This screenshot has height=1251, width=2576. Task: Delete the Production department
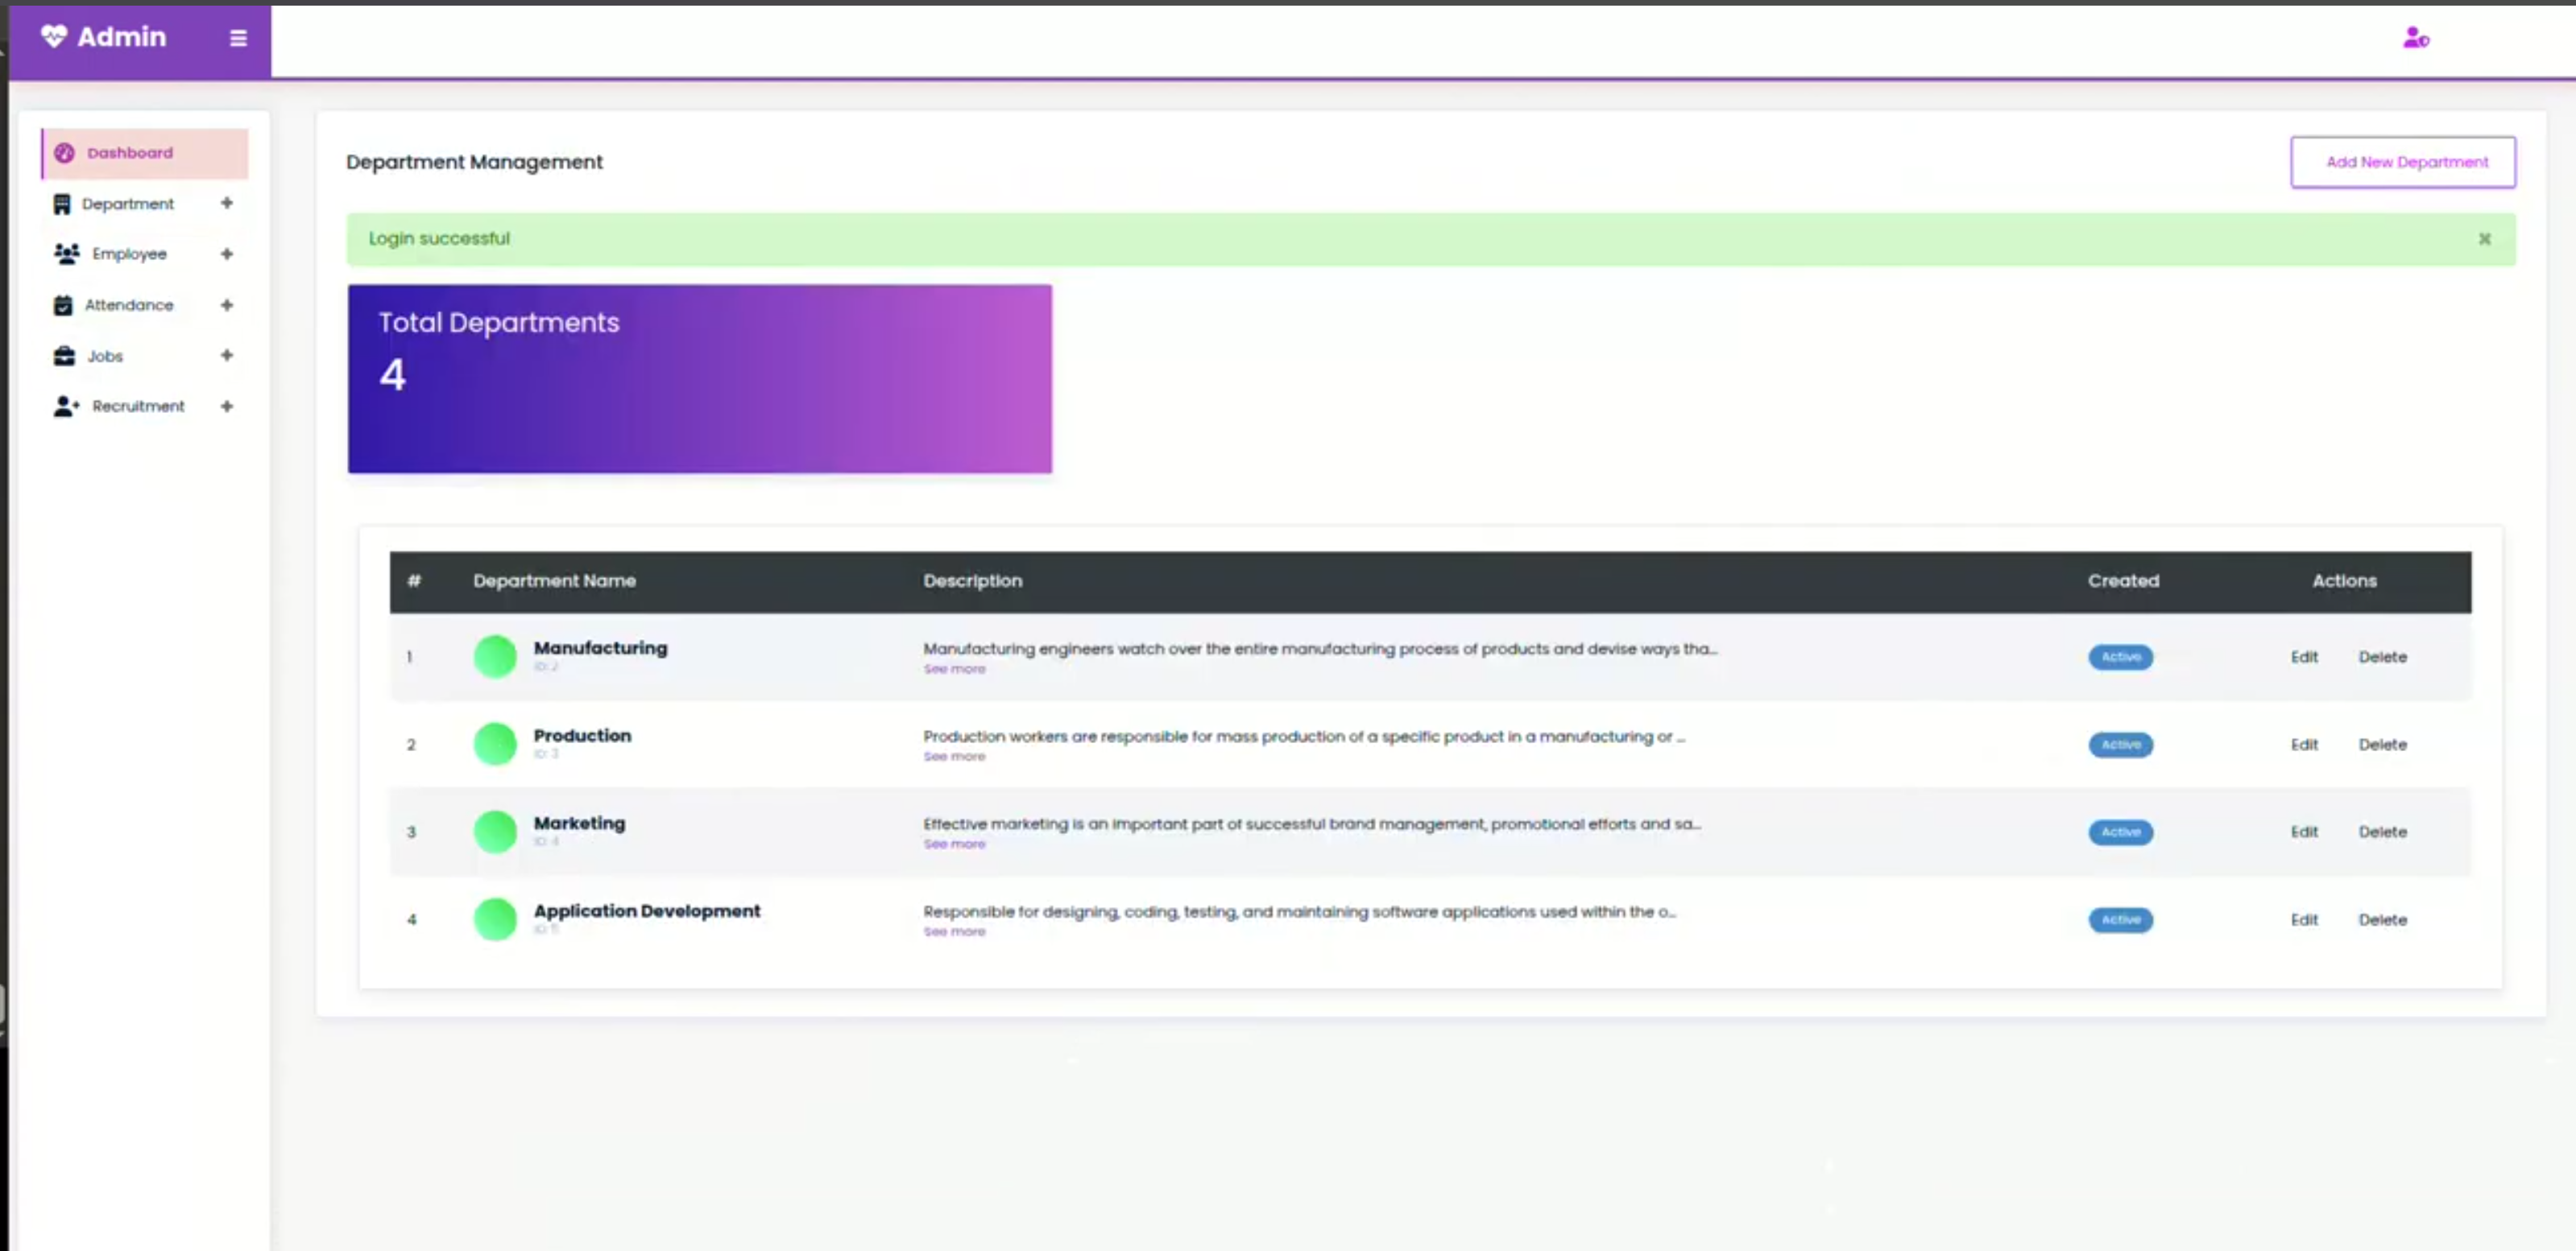pos(2382,745)
